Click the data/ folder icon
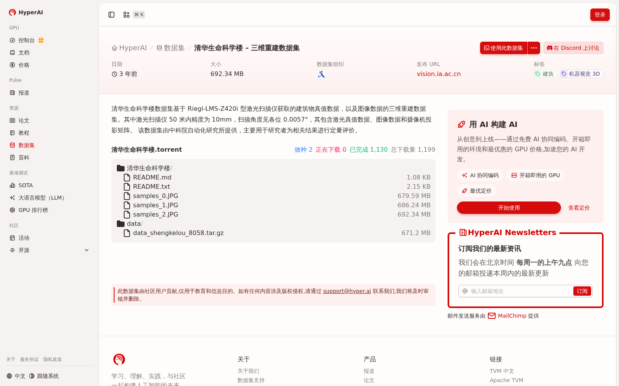 click(x=121, y=224)
